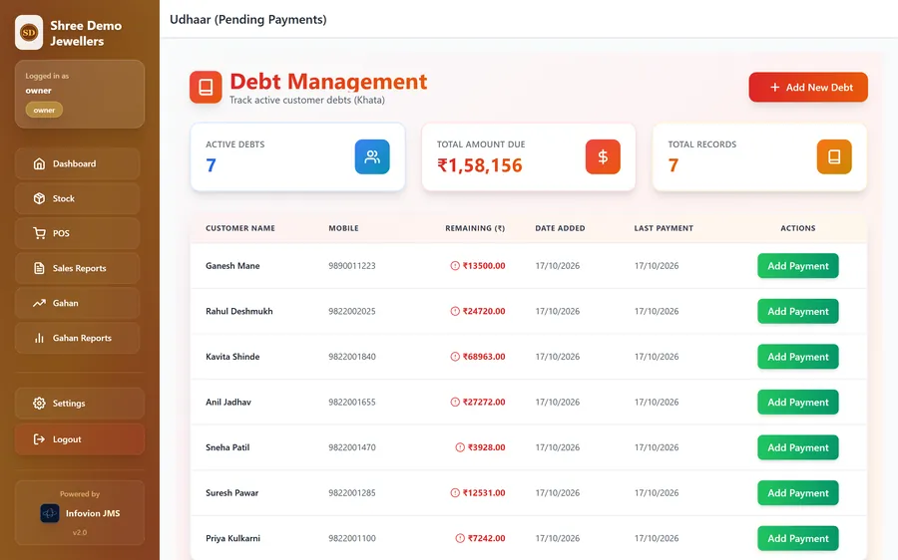Add Payment for Ganesh Mane

click(x=798, y=266)
